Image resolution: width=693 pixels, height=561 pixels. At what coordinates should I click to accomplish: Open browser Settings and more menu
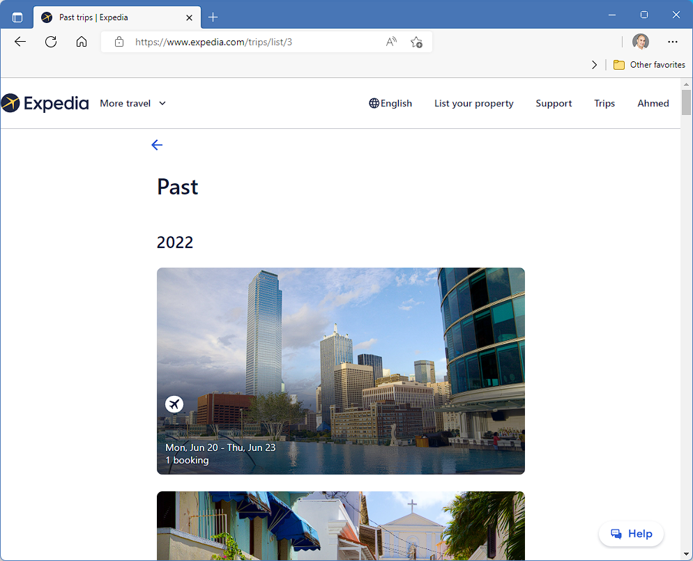tap(672, 42)
